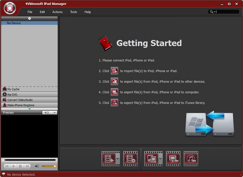Viewport: 243px width, 177px height.
Task: Click the export to other devices icon
Action: pyautogui.click(x=151, y=158)
